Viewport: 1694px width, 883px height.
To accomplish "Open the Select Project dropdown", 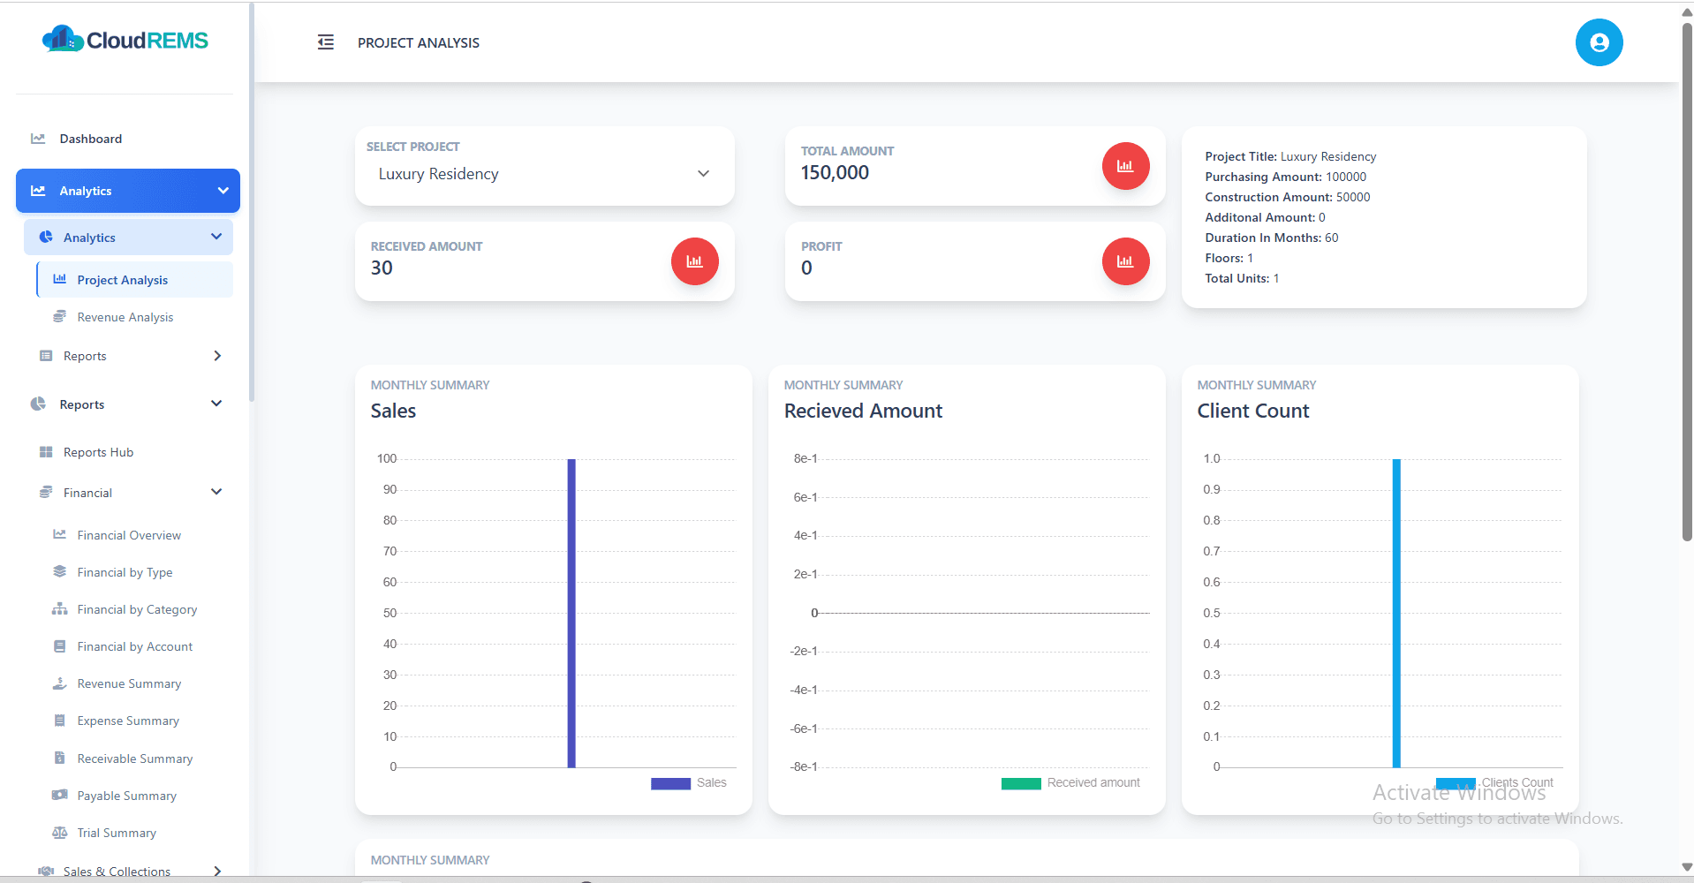I will pos(545,174).
